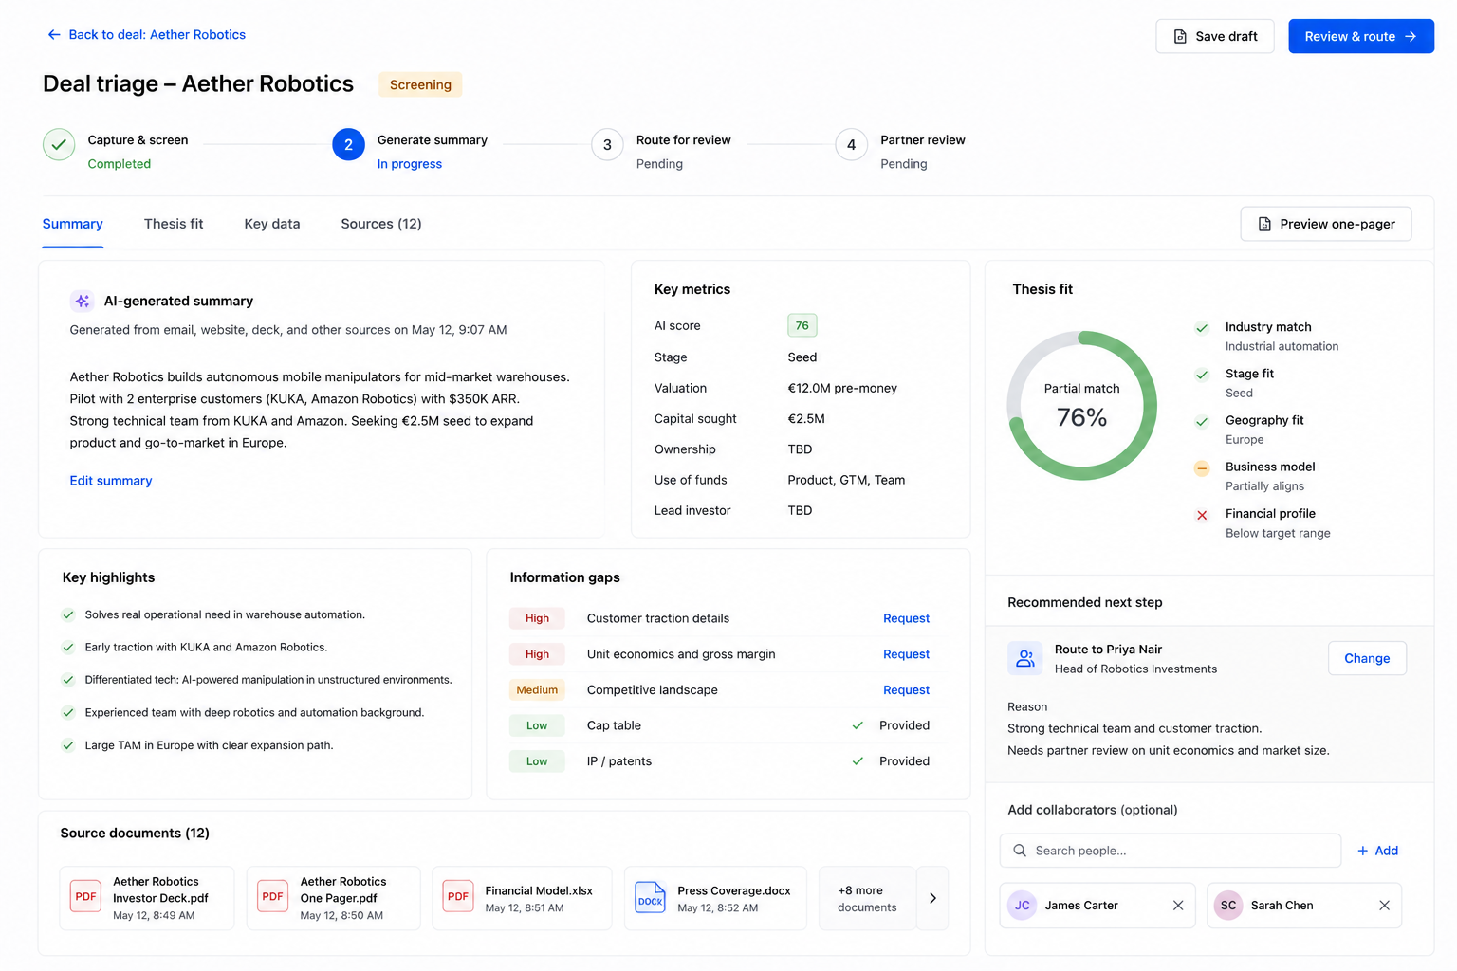1457x971 pixels.
Task: Click the green check for Geography fit
Action: coord(1202,421)
